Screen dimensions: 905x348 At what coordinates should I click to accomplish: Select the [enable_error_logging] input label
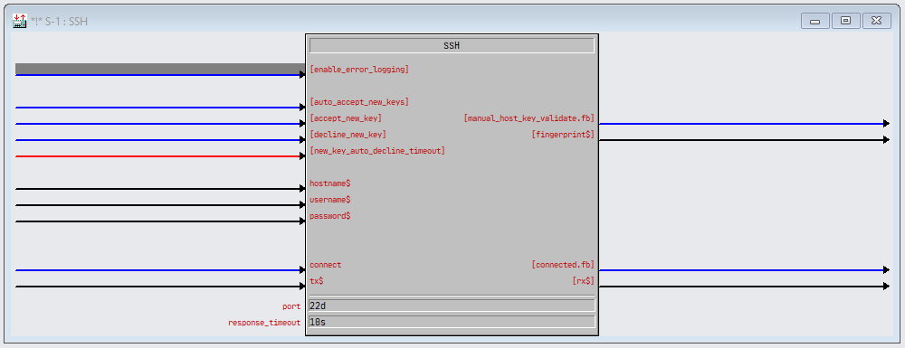point(359,69)
